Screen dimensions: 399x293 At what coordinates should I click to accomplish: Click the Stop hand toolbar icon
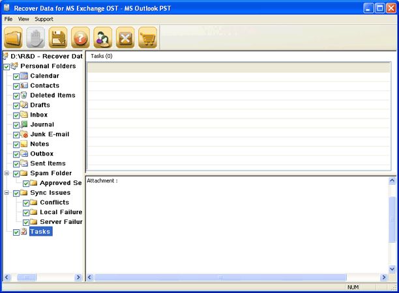pos(36,38)
